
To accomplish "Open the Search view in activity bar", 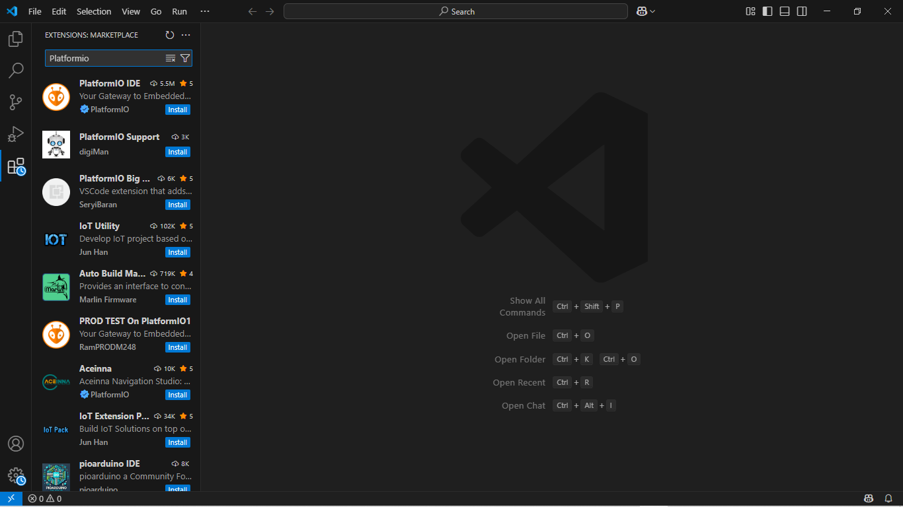I will click(16, 71).
